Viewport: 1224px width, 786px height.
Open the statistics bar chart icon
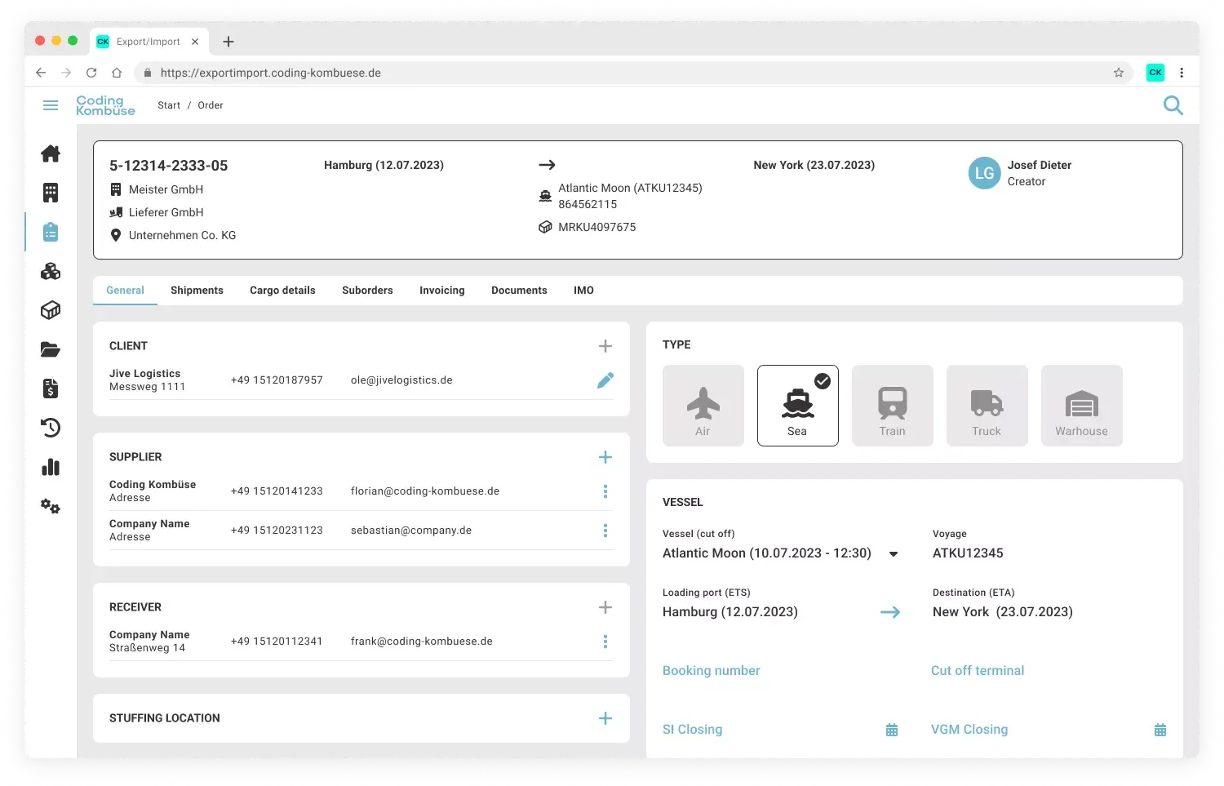[51, 467]
